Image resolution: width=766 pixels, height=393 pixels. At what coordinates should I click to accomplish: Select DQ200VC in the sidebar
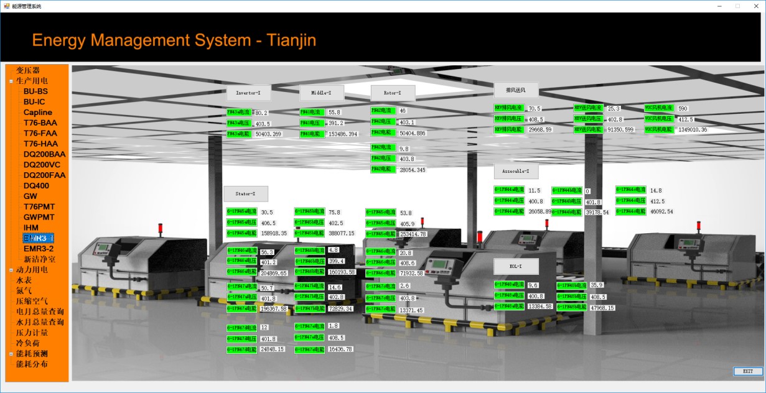tap(42, 165)
